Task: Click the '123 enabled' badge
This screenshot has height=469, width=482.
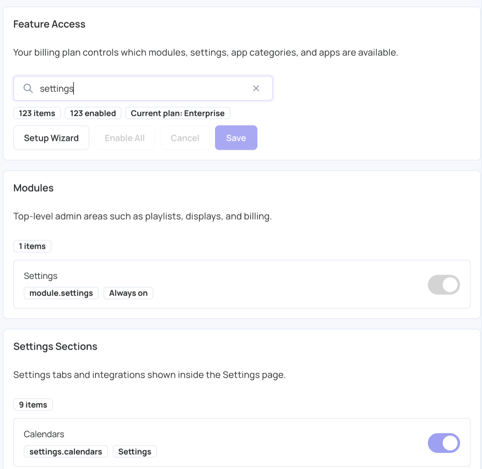Action: 93,113
